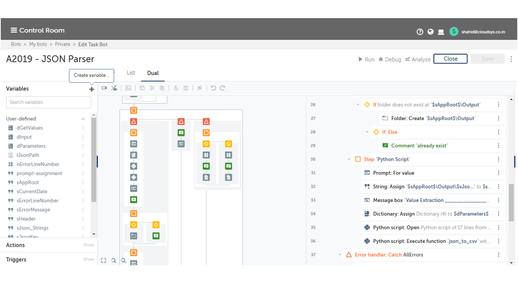The image size is (518, 291).
Task: Open options for Error handler Catch row
Action: (499, 255)
